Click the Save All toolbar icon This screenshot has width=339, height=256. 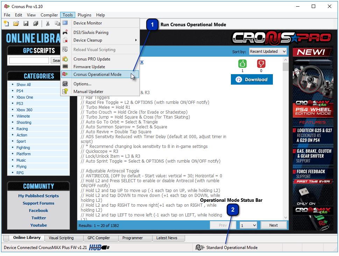point(36,23)
